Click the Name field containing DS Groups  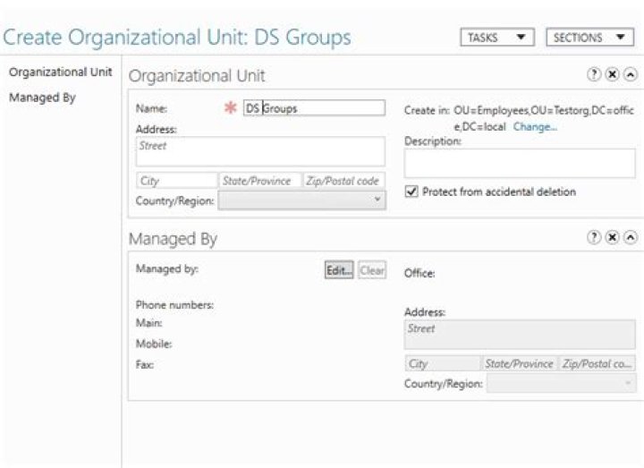coord(314,108)
